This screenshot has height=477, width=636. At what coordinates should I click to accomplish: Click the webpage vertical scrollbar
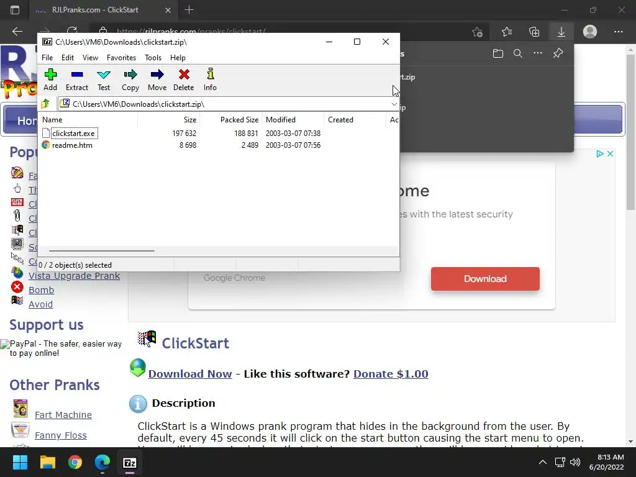(x=630, y=132)
